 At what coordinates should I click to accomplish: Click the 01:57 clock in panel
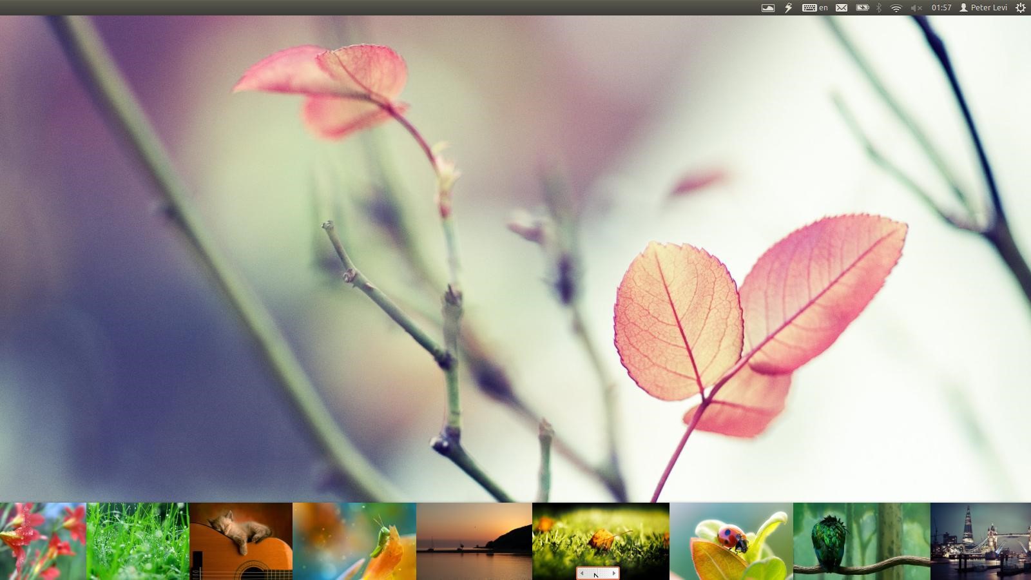click(x=941, y=8)
